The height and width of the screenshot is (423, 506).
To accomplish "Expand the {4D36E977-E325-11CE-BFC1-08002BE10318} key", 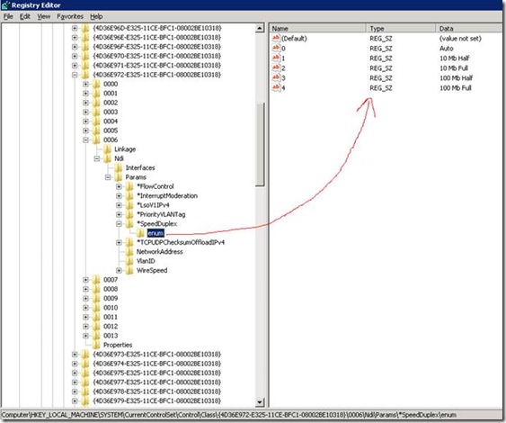I will tap(75, 382).
